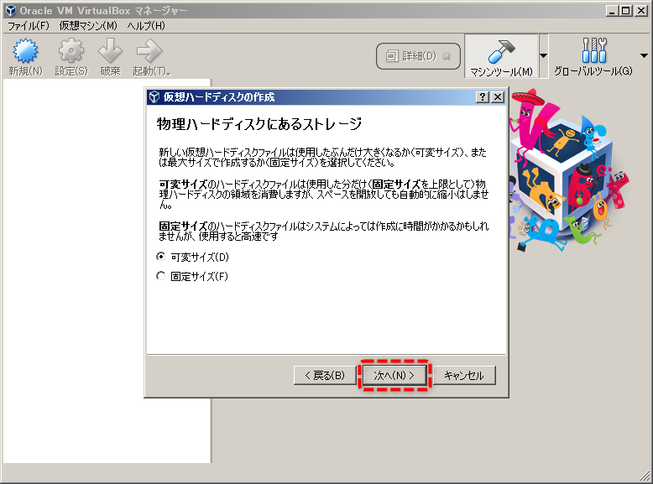Close the virtual hard disk dialog
Viewport: 653px width, 484px height.
(498, 97)
